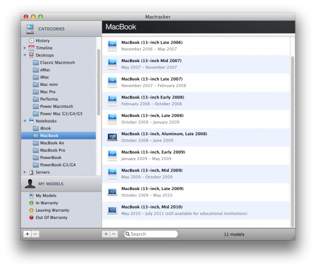Click the green zoom window button

[41, 17]
